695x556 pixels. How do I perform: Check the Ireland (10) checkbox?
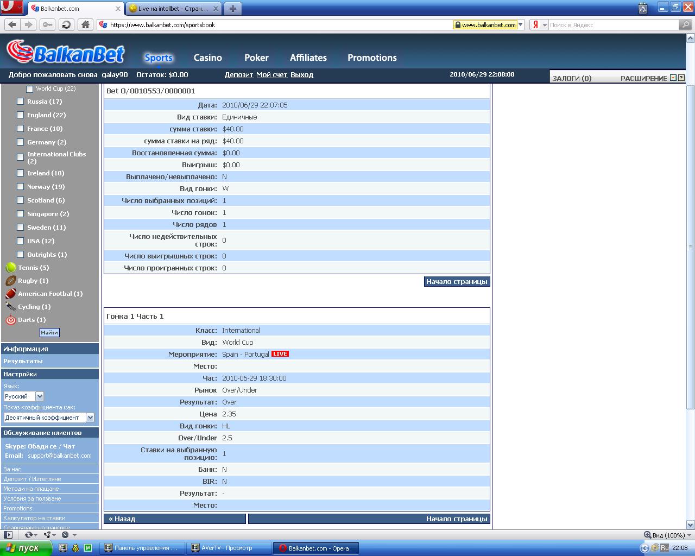20,173
